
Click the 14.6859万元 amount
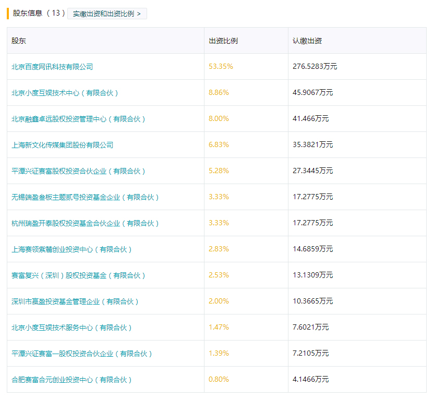313,249
